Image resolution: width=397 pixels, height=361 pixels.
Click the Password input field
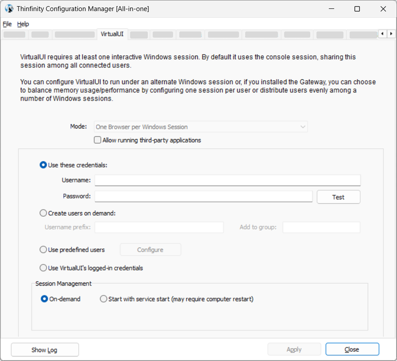(204, 196)
